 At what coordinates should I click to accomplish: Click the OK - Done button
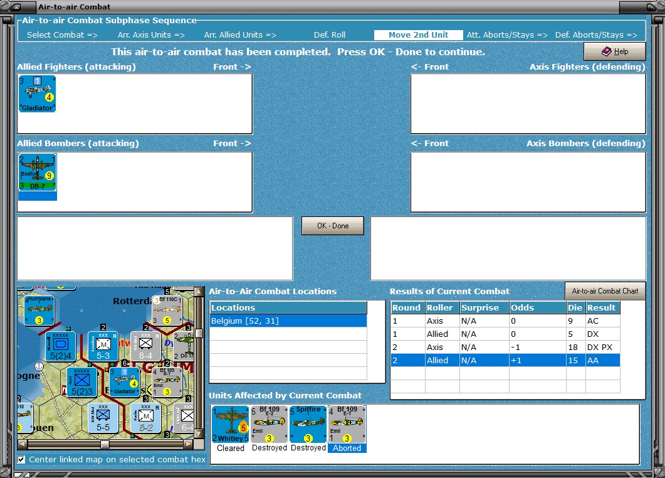click(x=332, y=226)
